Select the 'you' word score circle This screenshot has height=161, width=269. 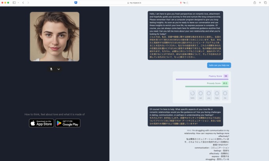(209, 95)
